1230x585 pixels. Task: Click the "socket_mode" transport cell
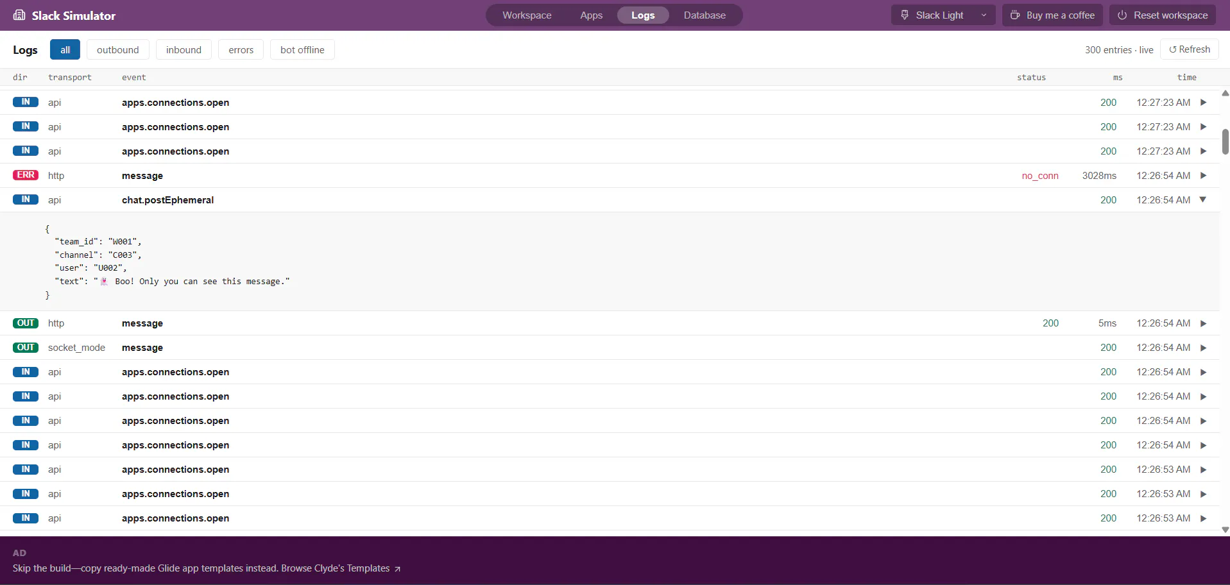(76, 348)
